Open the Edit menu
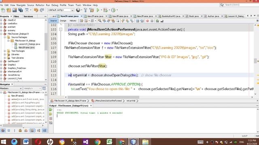The height and width of the screenshot is (145, 259). pyautogui.click(x=6, y=5)
